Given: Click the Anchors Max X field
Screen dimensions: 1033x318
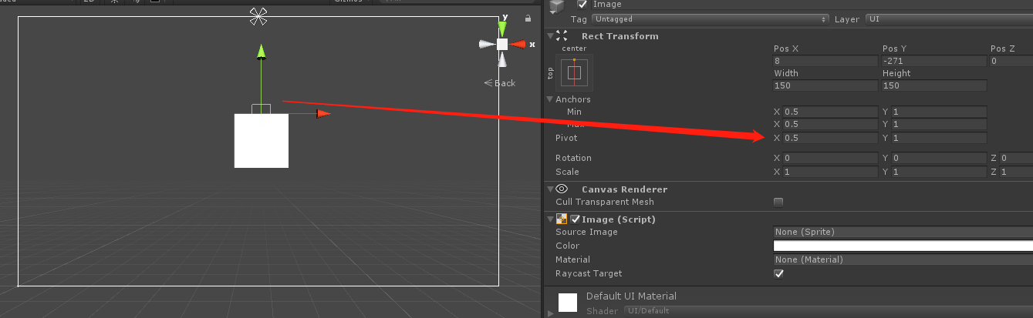Looking at the screenshot, I should coord(830,125).
